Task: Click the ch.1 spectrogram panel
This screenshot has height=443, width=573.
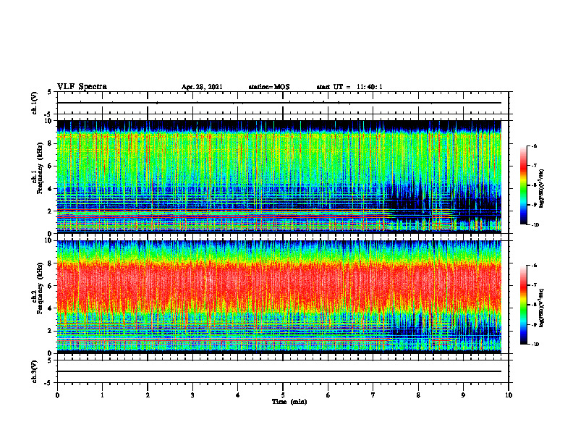Action: coord(279,177)
